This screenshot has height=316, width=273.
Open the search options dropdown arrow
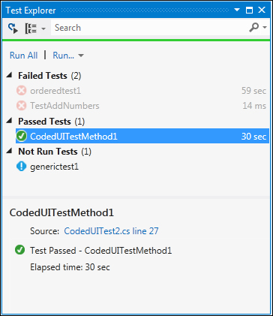[x=265, y=28]
